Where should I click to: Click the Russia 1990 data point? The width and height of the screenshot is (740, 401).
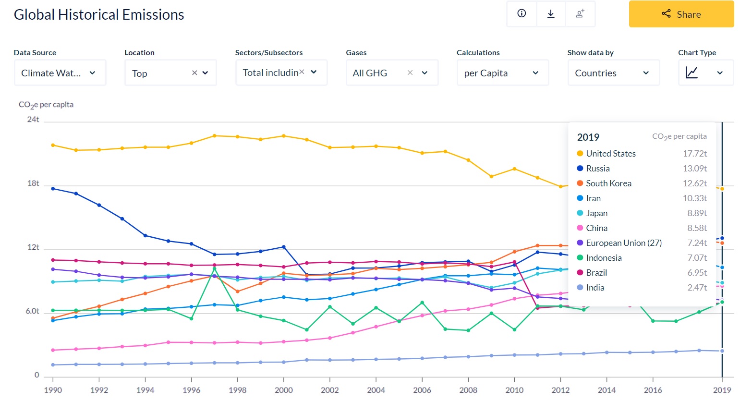click(53, 189)
